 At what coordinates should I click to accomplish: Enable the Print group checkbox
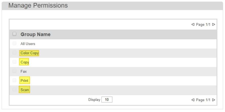click(14, 80)
